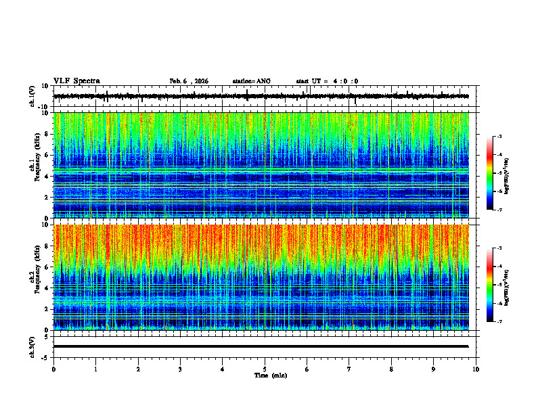
Task: Click the "2" kHz tick of ch.1 spectrogram
Action: point(47,197)
